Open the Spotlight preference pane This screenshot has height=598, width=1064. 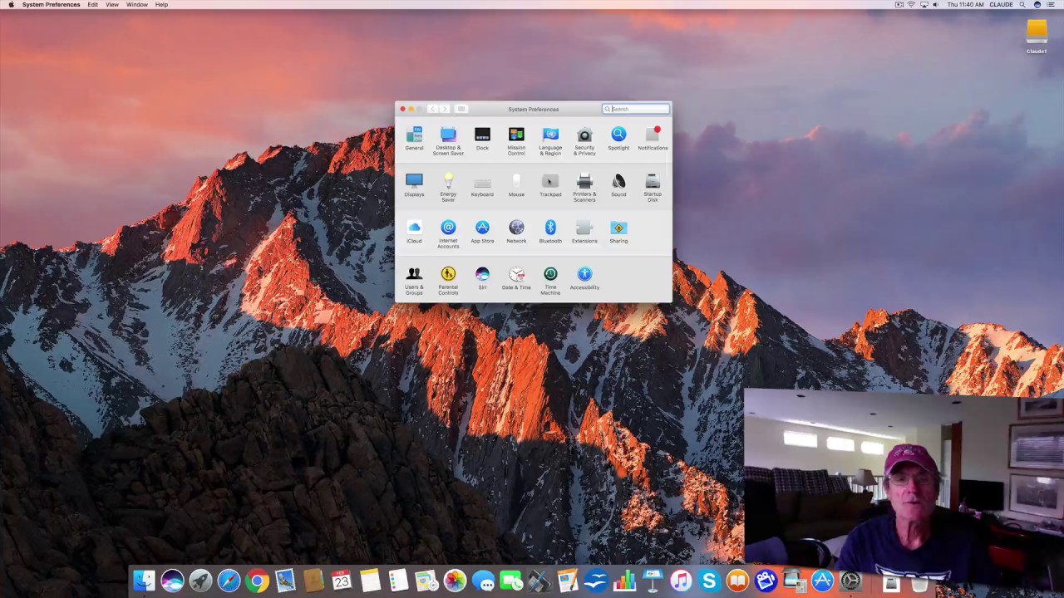click(x=618, y=139)
